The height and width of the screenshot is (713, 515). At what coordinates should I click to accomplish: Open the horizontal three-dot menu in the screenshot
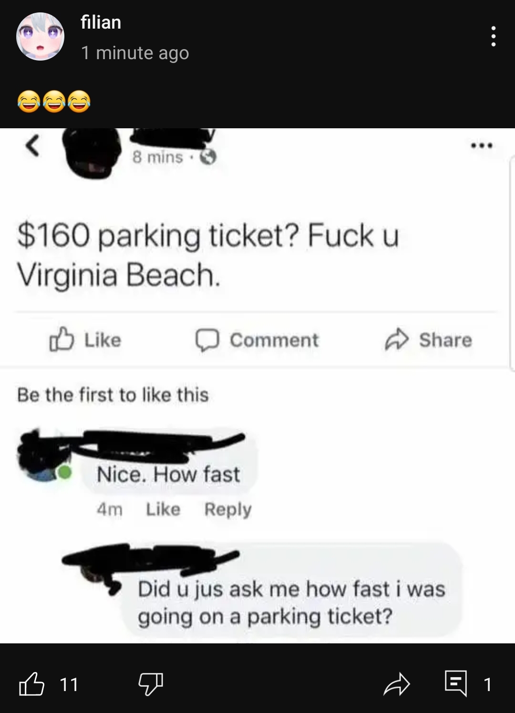(482, 145)
